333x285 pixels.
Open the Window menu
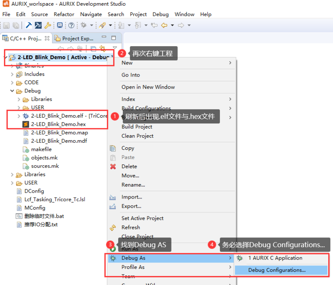tap(184, 14)
